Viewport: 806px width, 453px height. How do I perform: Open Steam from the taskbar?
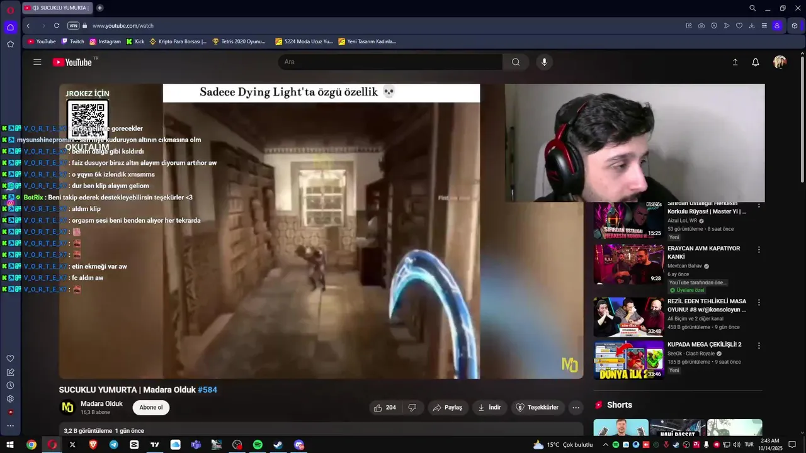pyautogui.click(x=278, y=445)
